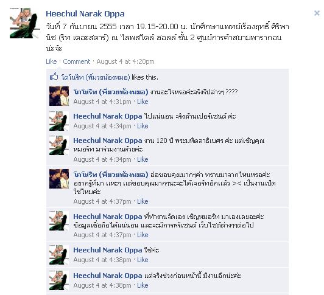Image resolution: width=324 pixels, height=295 pixels.
Task: Click avatar next to 120 ปี comment
Action: point(59,145)
